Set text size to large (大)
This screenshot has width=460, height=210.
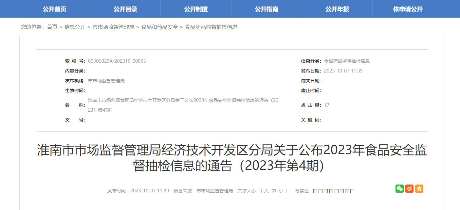[266, 191]
